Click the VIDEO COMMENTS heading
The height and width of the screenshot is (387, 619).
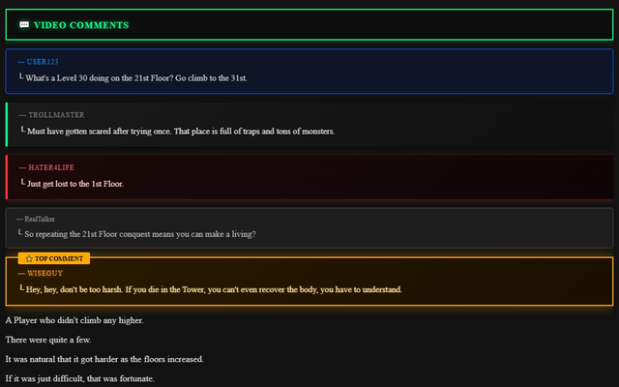[x=81, y=25]
